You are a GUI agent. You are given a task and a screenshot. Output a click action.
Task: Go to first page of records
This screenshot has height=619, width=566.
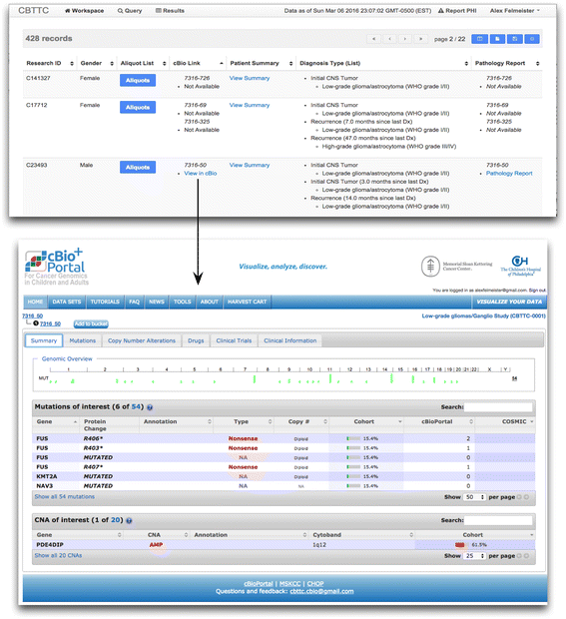pos(373,39)
